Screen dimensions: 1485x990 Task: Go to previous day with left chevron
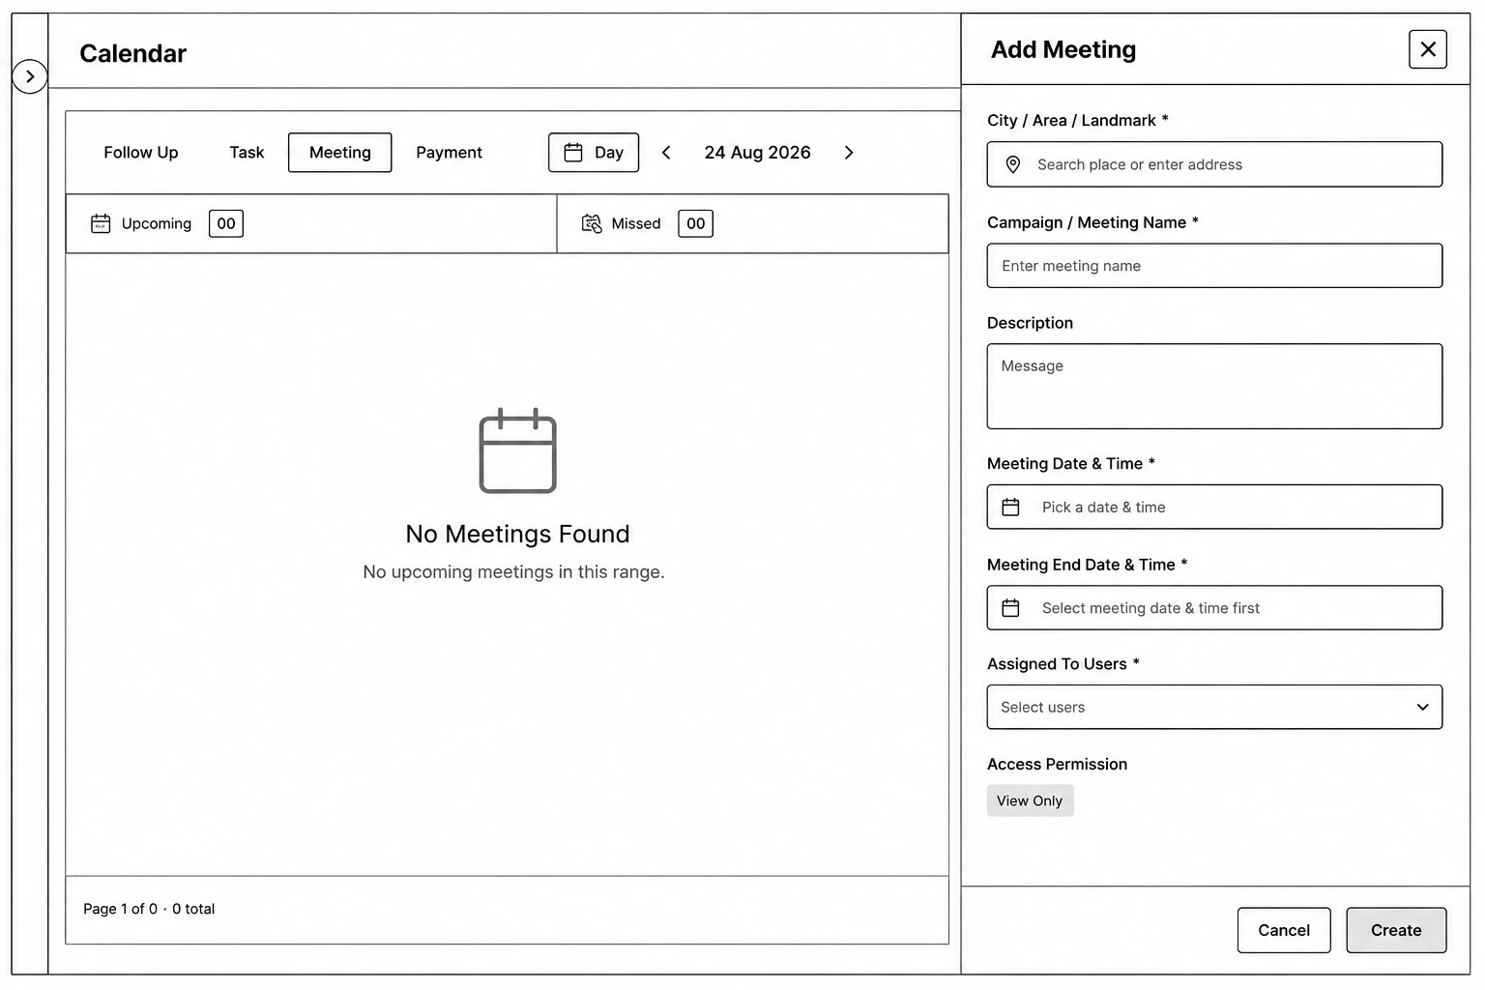[x=666, y=153]
